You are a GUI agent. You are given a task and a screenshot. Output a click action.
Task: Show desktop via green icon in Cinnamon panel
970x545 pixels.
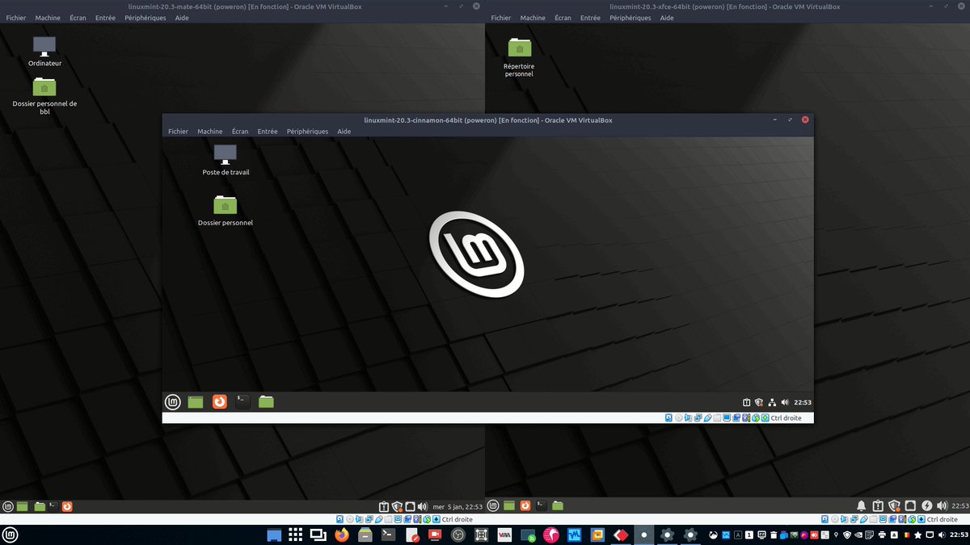click(x=196, y=401)
